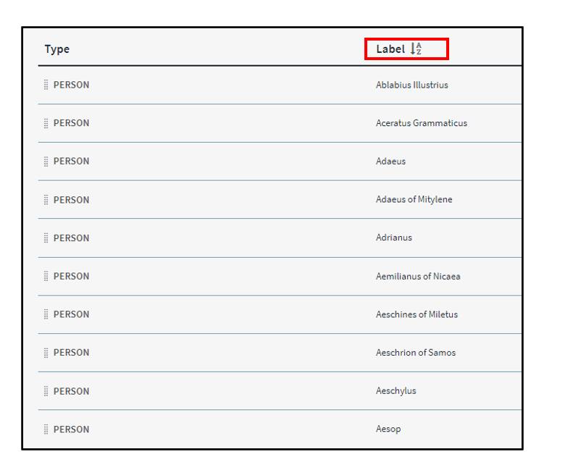The height and width of the screenshot is (465, 573).
Task: Select the Aeschylus label
Action: coord(396,391)
